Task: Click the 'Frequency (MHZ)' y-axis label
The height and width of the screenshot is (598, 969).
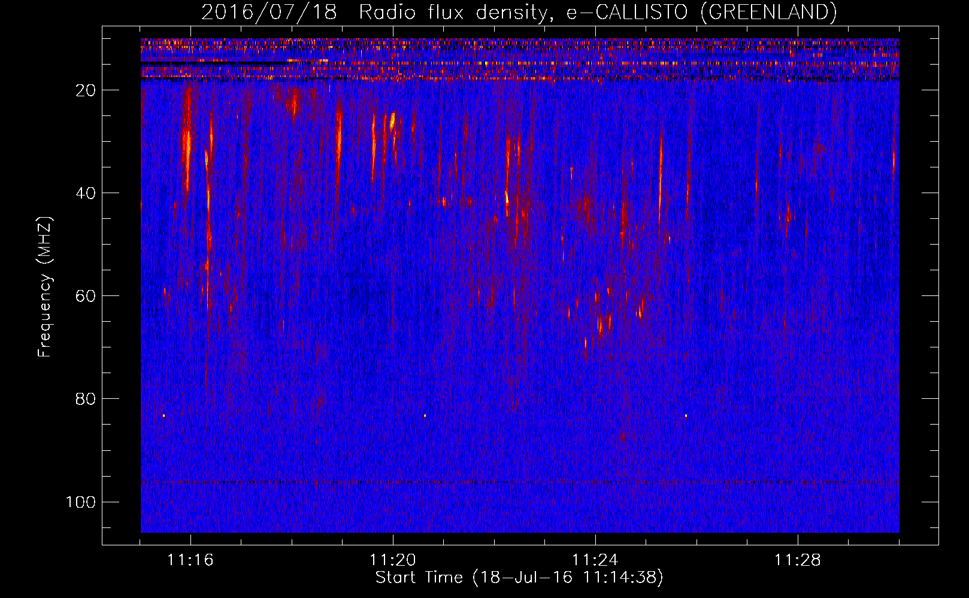Action: 45,287
